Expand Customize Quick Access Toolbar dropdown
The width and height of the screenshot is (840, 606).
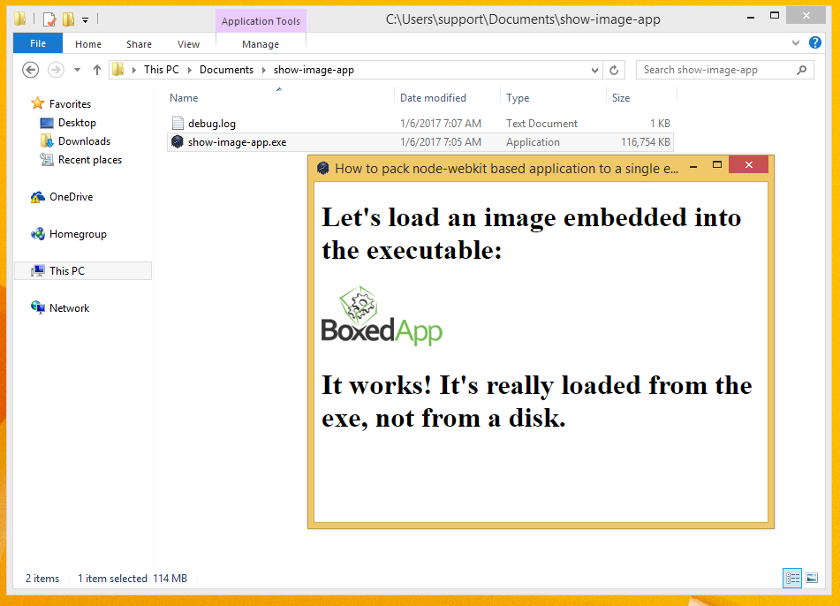(86, 19)
